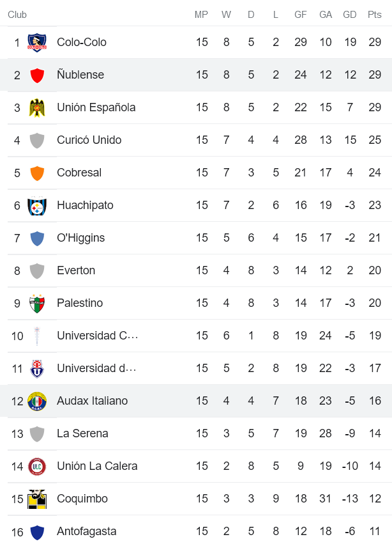Open the La Serena team link
This screenshot has width=392, height=553.
click(x=82, y=433)
